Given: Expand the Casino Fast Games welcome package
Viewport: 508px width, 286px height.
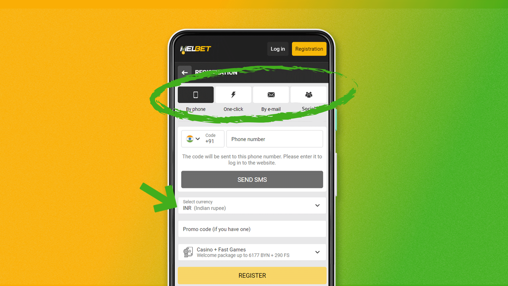Looking at the screenshot, I should click(x=317, y=252).
